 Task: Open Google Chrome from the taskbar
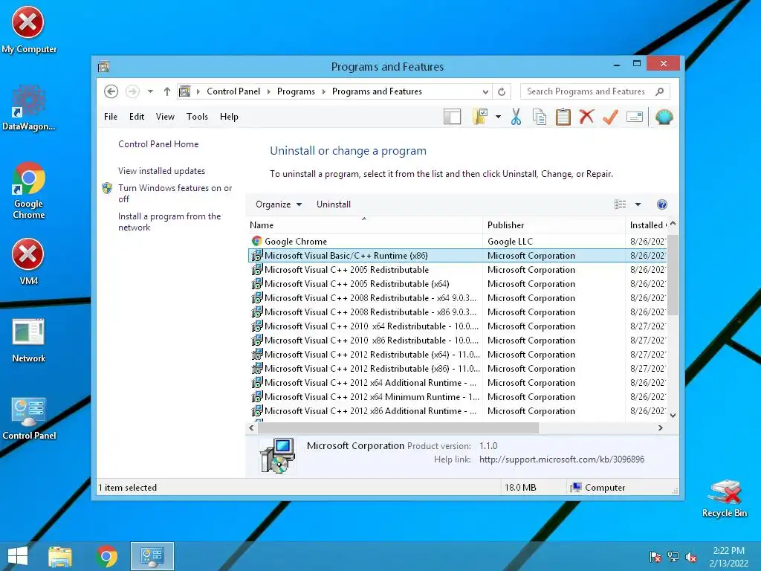coord(107,556)
